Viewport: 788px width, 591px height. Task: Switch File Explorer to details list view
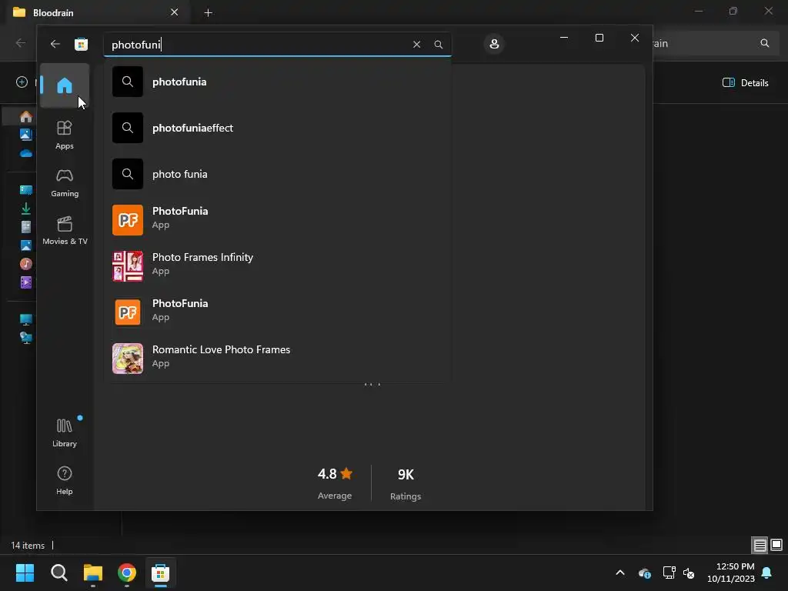(x=760, y=545)
